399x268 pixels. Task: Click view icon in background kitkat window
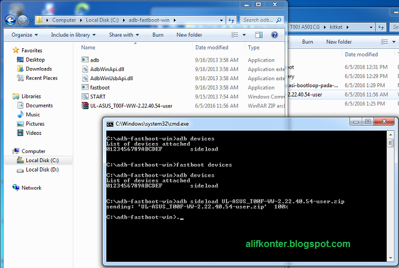click(384, 42)
